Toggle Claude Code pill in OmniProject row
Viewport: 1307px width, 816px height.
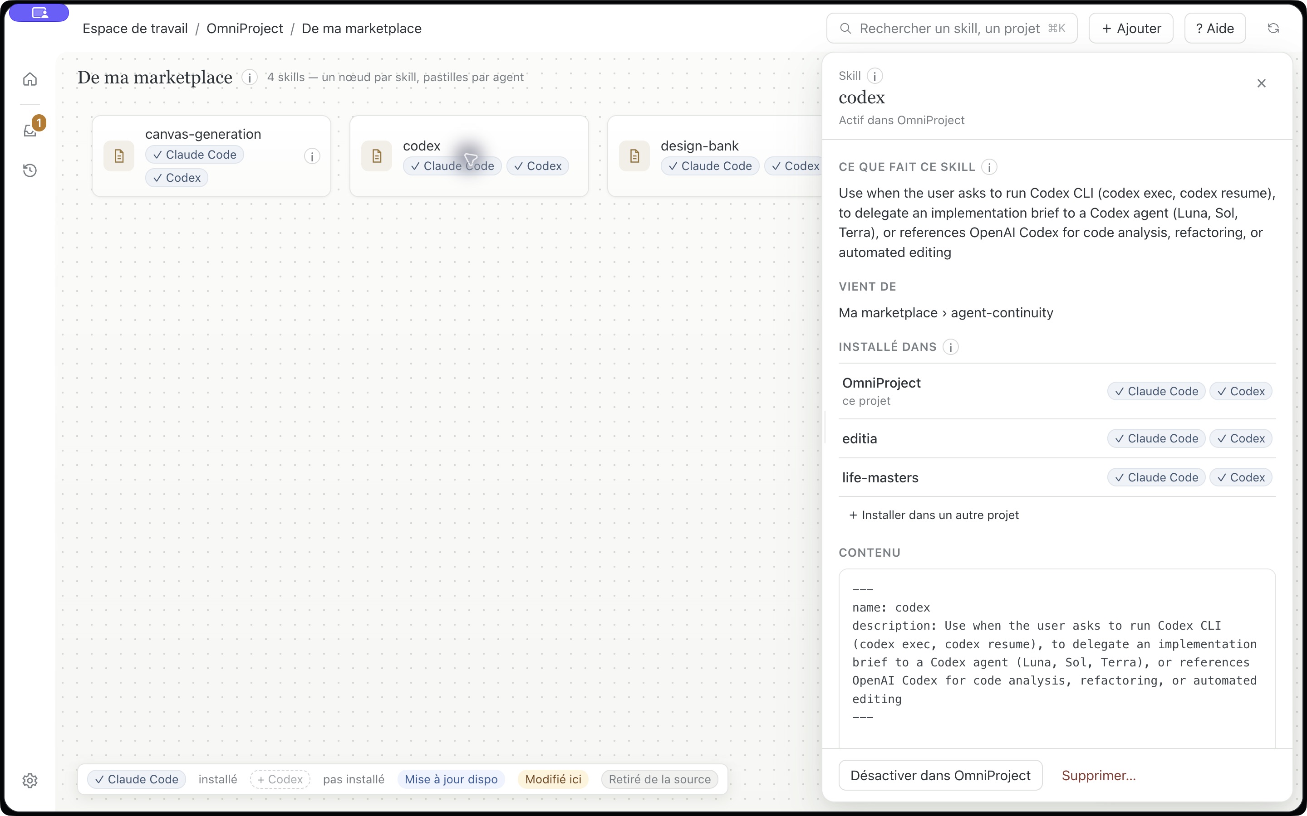1156,391
